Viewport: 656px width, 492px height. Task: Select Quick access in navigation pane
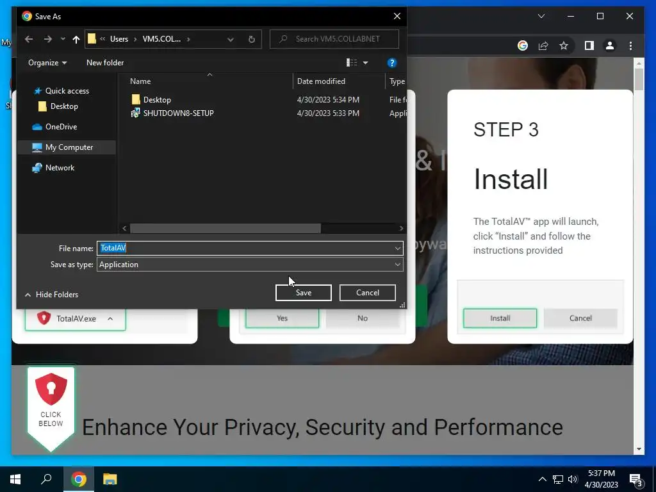(67, 91)
